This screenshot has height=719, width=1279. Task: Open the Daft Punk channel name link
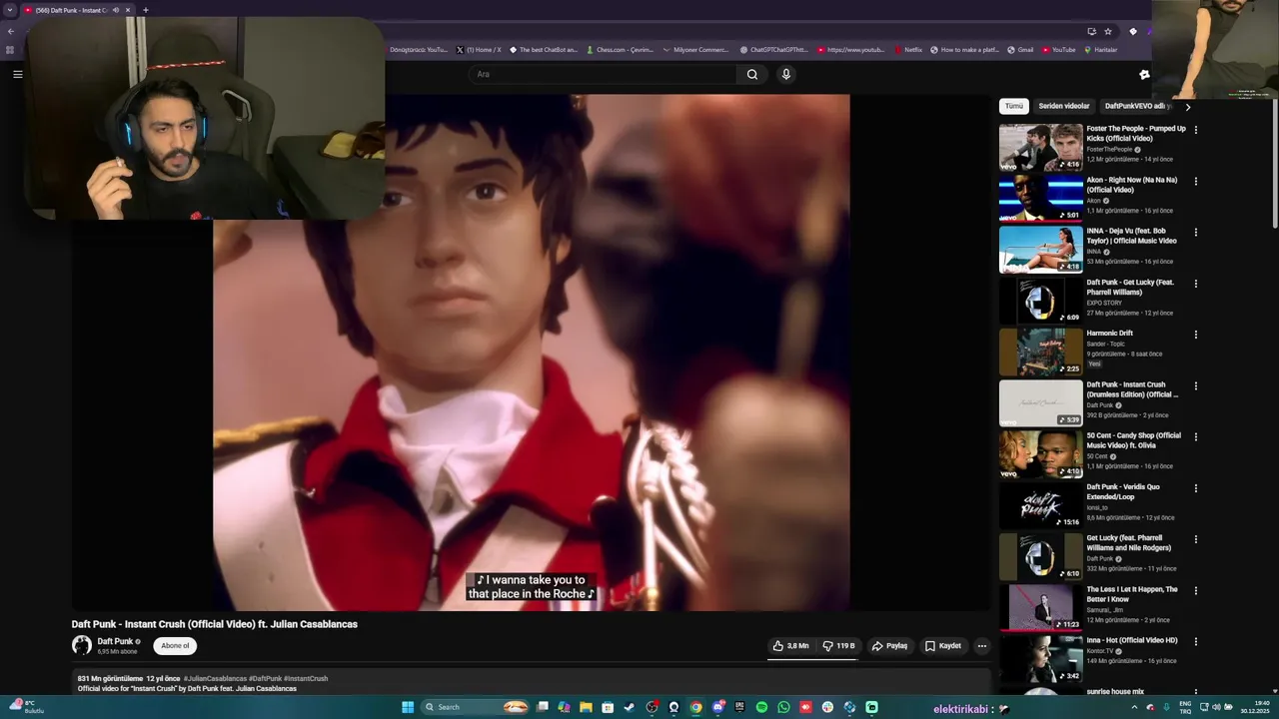(x=115, y=642)
